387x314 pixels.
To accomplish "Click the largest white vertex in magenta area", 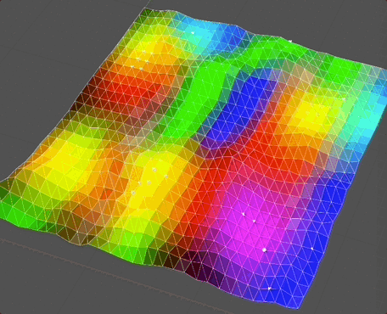I will [265, 250].
